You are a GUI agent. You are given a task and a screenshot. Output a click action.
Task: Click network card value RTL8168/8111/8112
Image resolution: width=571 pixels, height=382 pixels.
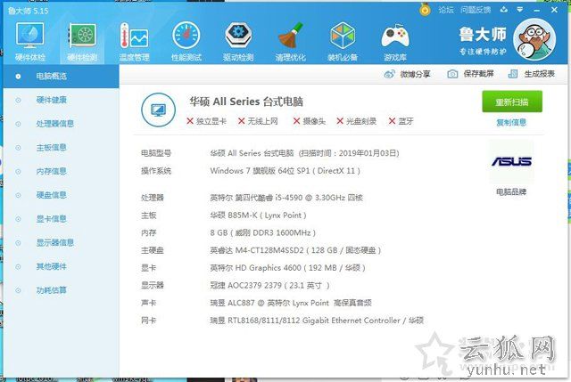pos(317,321)
